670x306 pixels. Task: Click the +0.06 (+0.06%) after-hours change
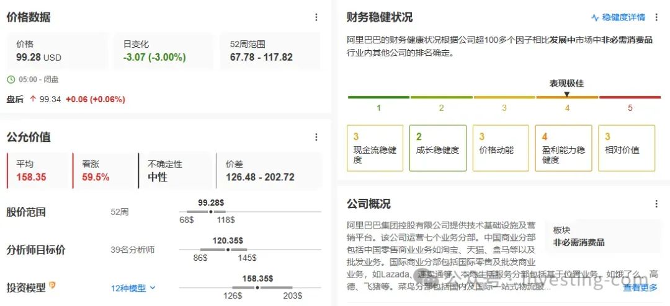tap(96, 100)
